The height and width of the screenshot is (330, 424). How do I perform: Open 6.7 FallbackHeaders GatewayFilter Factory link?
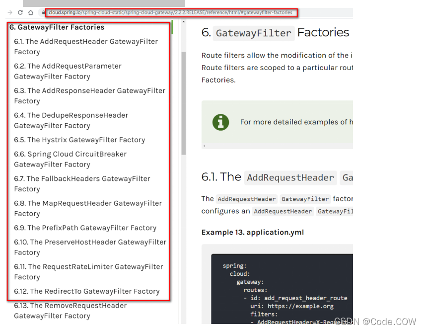tap(82, 184)
